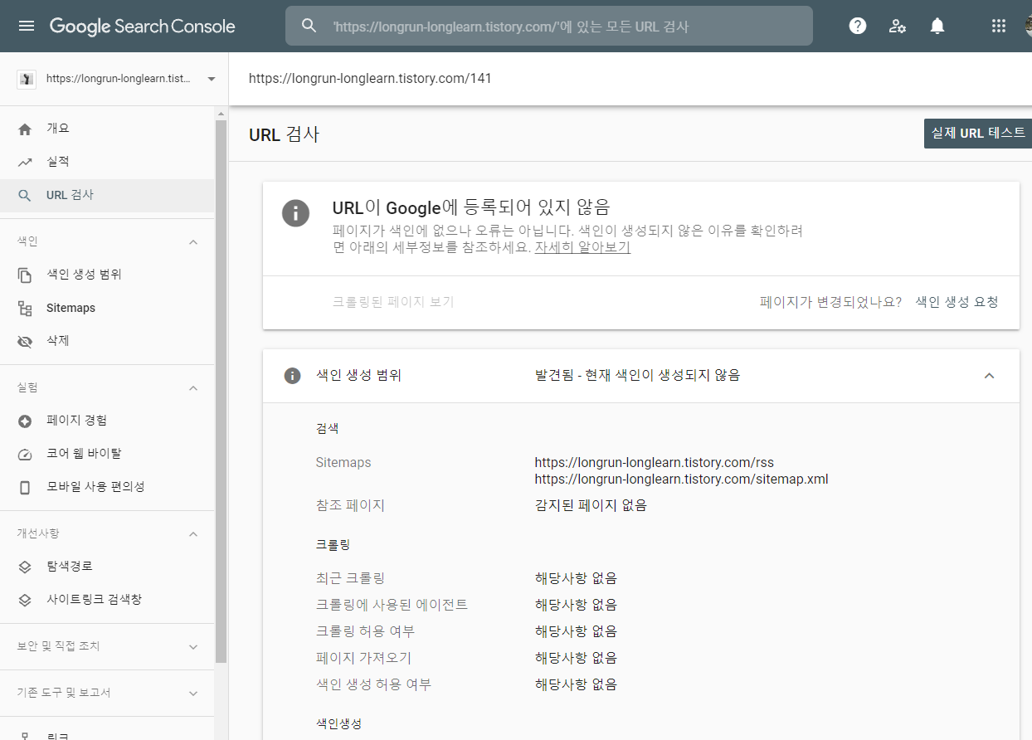
Task: Click the 최근 크롤링 row label
Action: pyautogui.click(x=350, y=578)
